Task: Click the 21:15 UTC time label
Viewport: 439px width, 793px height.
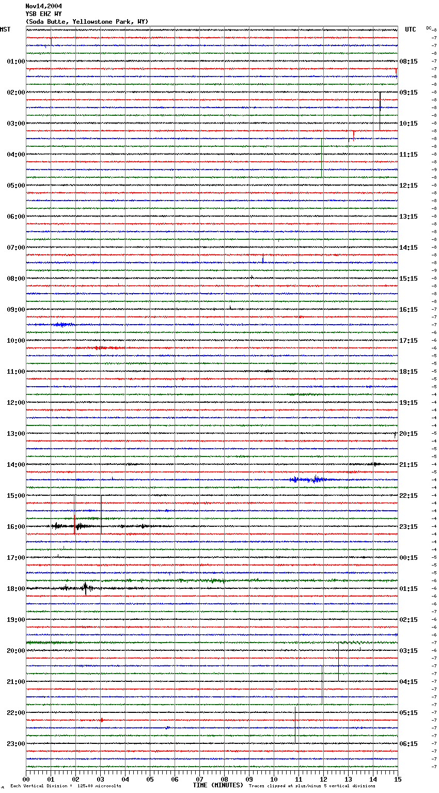Action: pos(409,465)
